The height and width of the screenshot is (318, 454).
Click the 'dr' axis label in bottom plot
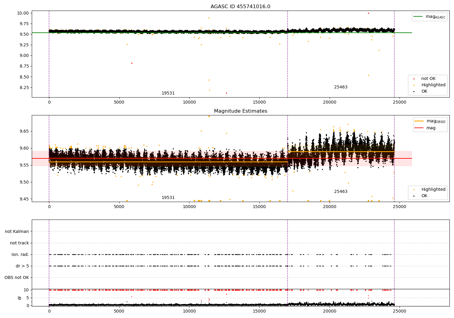[x=20, y=298]
